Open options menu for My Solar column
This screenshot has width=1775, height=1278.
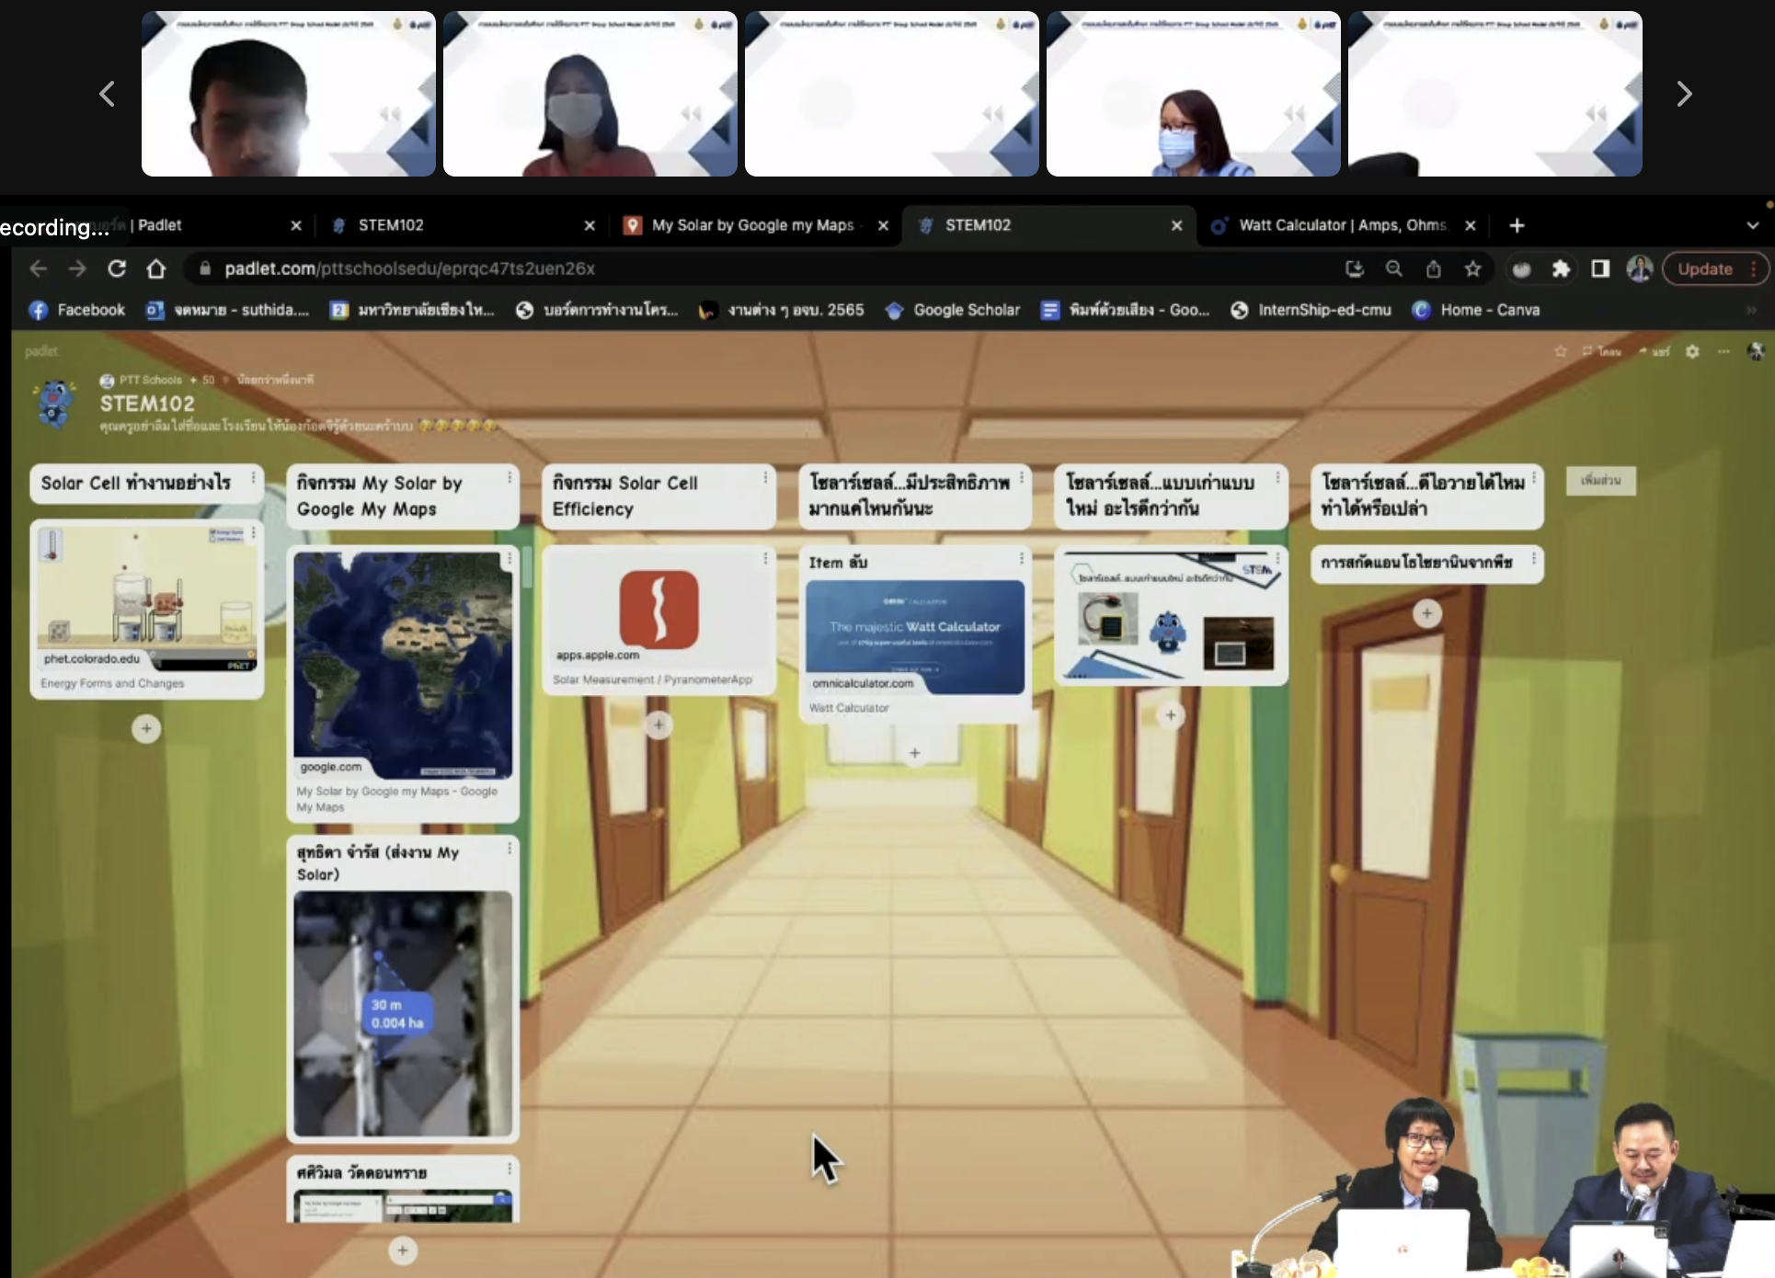[x=510, y=478]
